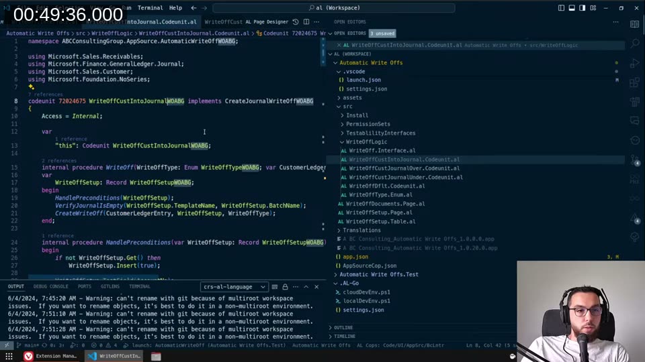Expand the Translations folder
The width and height of the screenshot is (645, 362).
(x=361, y=230)
